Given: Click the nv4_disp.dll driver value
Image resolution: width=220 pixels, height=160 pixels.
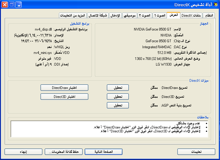Looking at the screenshot, I should click(43, 29).
